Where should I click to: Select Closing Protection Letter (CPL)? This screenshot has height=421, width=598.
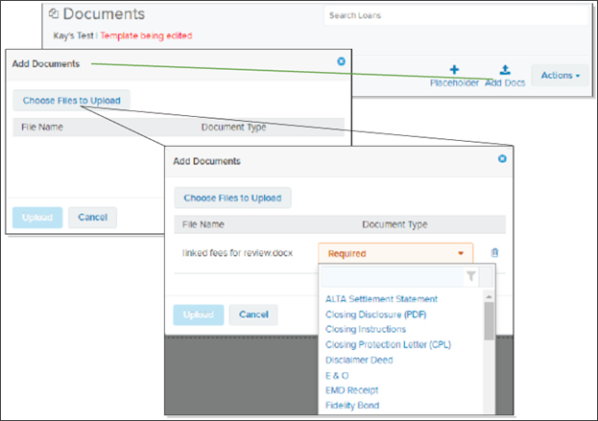[x=388, y=344]
